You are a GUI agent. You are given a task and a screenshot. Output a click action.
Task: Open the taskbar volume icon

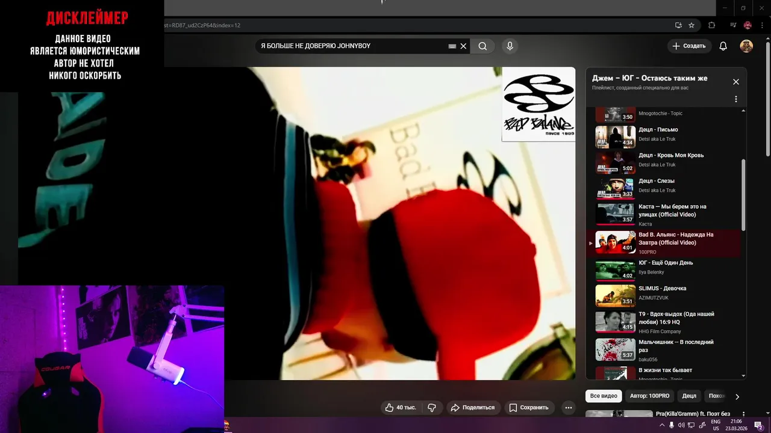(681, 425)
